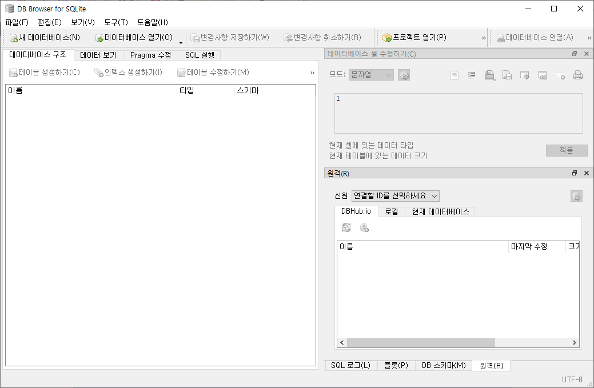The width and height of the screenshot is (594, 388).
Task: Click the indent text lines icon
Action: (x=471, y=75)
